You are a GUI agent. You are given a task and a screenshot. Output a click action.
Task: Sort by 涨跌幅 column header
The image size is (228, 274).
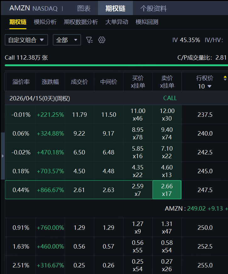click(x=50, y=82)
